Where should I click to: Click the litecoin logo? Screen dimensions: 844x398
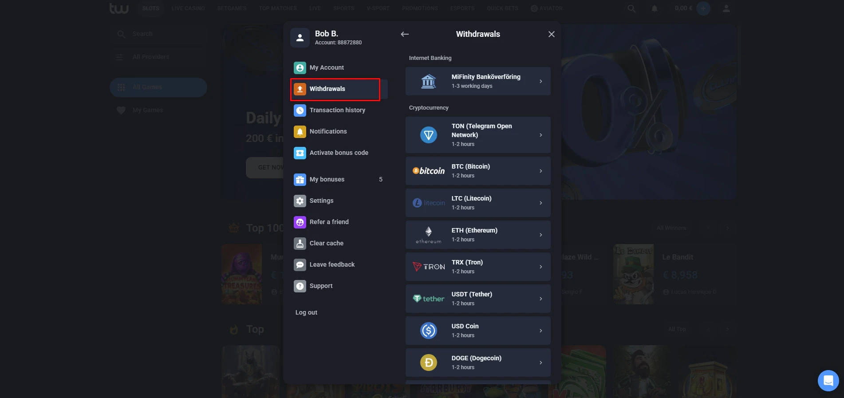(x=429, y=203)
